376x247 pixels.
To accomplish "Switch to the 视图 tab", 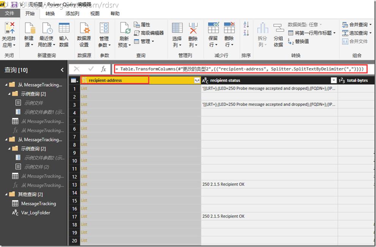I will click(x=95, y=14).
